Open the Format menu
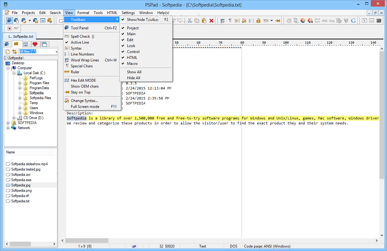 pos(83,13)
